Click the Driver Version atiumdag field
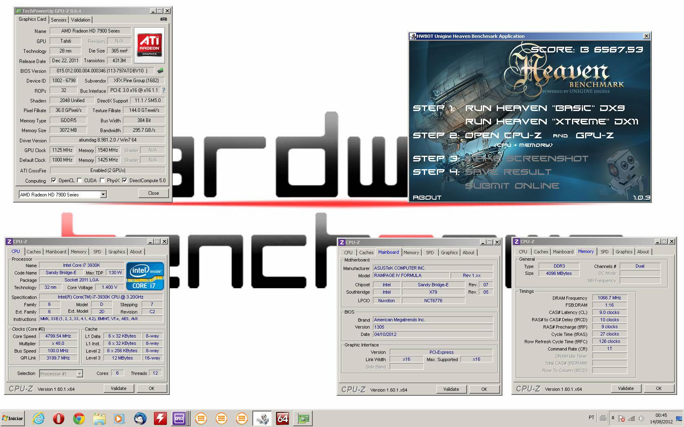This screenshot has height=427, width=684. [x=107, y=140]
